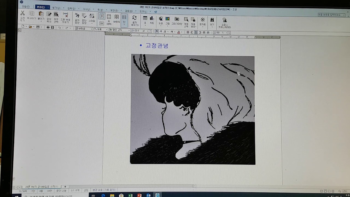Open 오피스 커뮤니케이터
Image resolution: width=350 pixels, height=197 pixels.
pyautogui.click(x=224, y=20)
